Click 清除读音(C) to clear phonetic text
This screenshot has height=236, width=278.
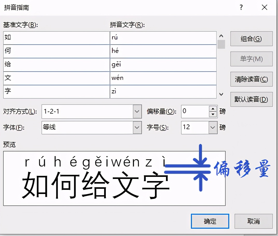pos(251,79)
